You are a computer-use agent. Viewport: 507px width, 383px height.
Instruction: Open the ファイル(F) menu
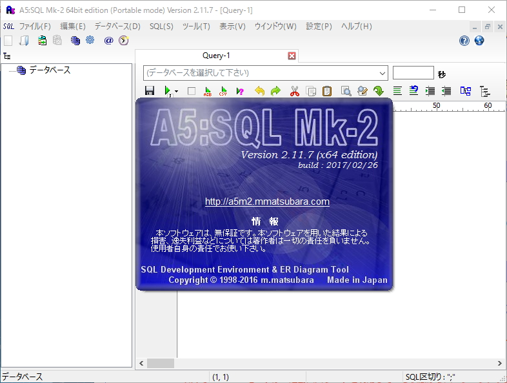click(x=35, y=26)
